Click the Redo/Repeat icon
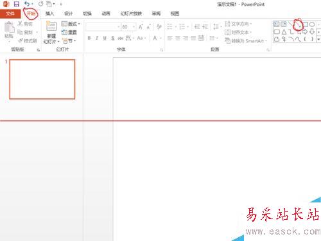The image size is (321, 241). click(x=40, y=4)
